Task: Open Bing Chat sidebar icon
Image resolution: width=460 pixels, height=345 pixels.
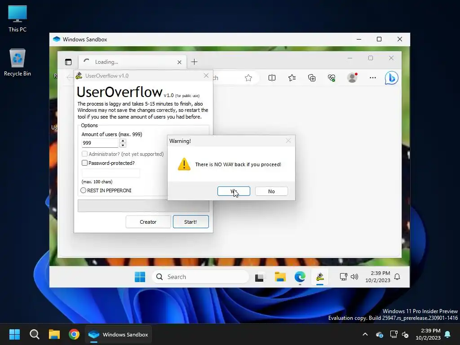Action: pos(392,78)
